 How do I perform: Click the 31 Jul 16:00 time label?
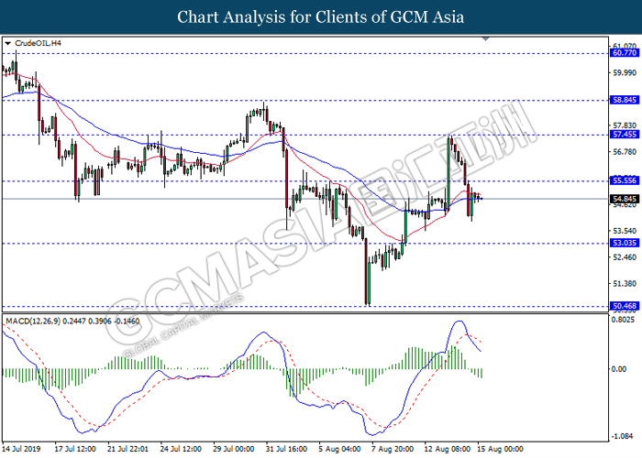(286, 449)
